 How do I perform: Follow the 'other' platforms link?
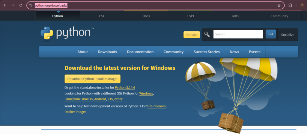pos(118,99)
